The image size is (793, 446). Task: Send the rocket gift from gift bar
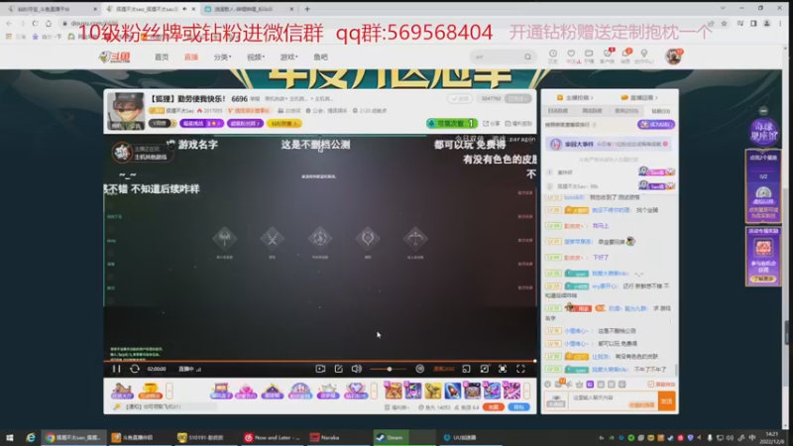pyautogui.click(x=452, y=390)
